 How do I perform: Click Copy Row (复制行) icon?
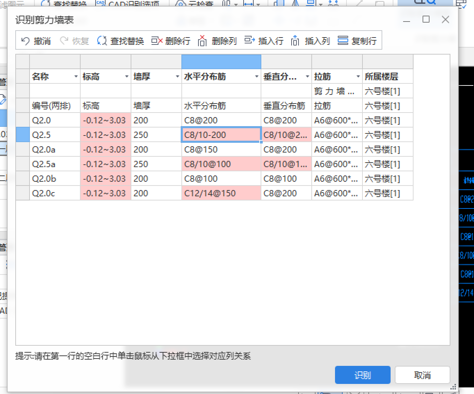click(343, 41)
